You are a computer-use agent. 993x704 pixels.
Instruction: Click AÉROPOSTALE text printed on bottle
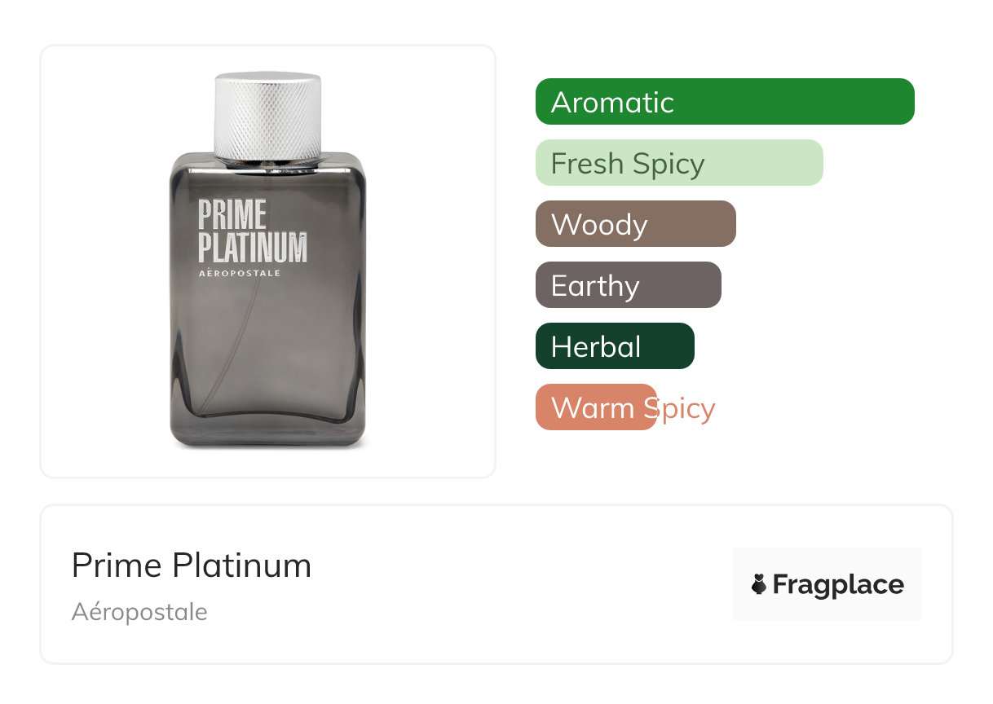[240, 274]
